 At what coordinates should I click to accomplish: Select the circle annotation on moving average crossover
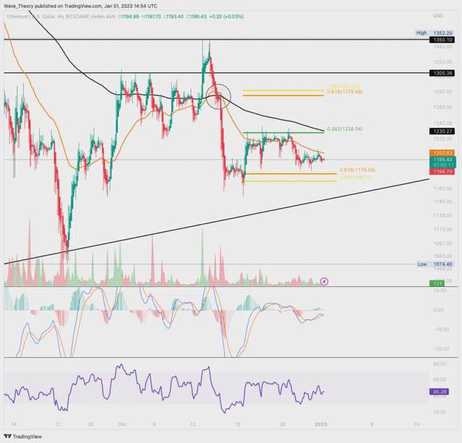[218, 97]
